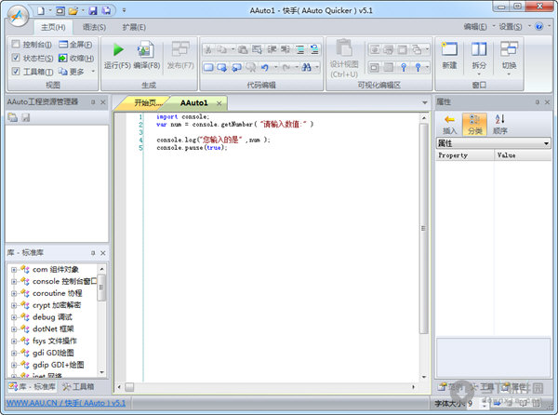The height and width of the screenshot is (415, 558).
Task: Customize quick access toolbar dropdown arrow
Action: [124, 10]
